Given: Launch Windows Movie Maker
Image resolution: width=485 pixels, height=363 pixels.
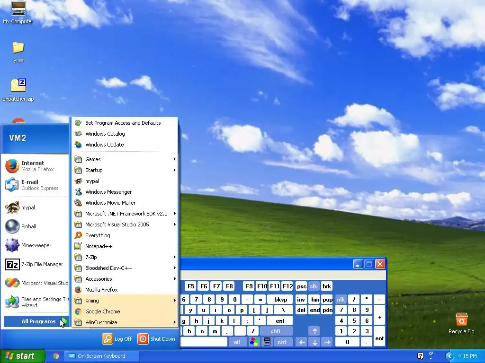Looking at the screenshot, I should pyautogui.click(x=125, y=203).
